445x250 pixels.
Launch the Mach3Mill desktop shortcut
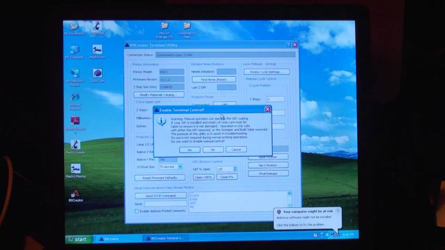click(x=97, y=28)
